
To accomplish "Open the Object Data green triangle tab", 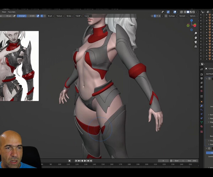I will [202, 122].
